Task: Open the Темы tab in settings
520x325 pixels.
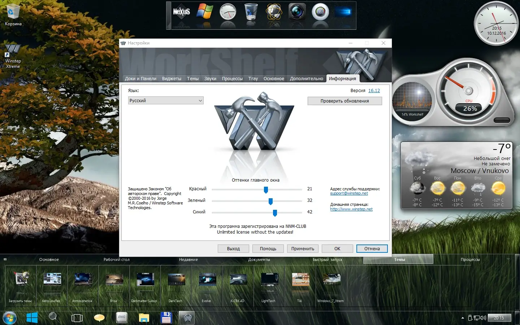Action: 193,79
